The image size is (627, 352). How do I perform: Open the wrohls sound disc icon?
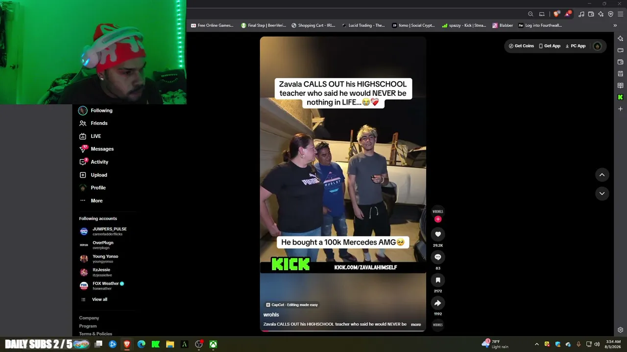(x=438, y=325)
